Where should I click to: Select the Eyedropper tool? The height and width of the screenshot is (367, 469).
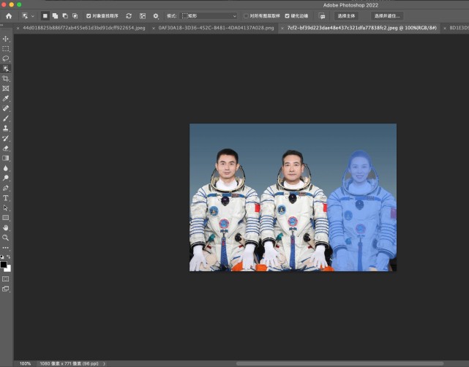tap(6, 98)
